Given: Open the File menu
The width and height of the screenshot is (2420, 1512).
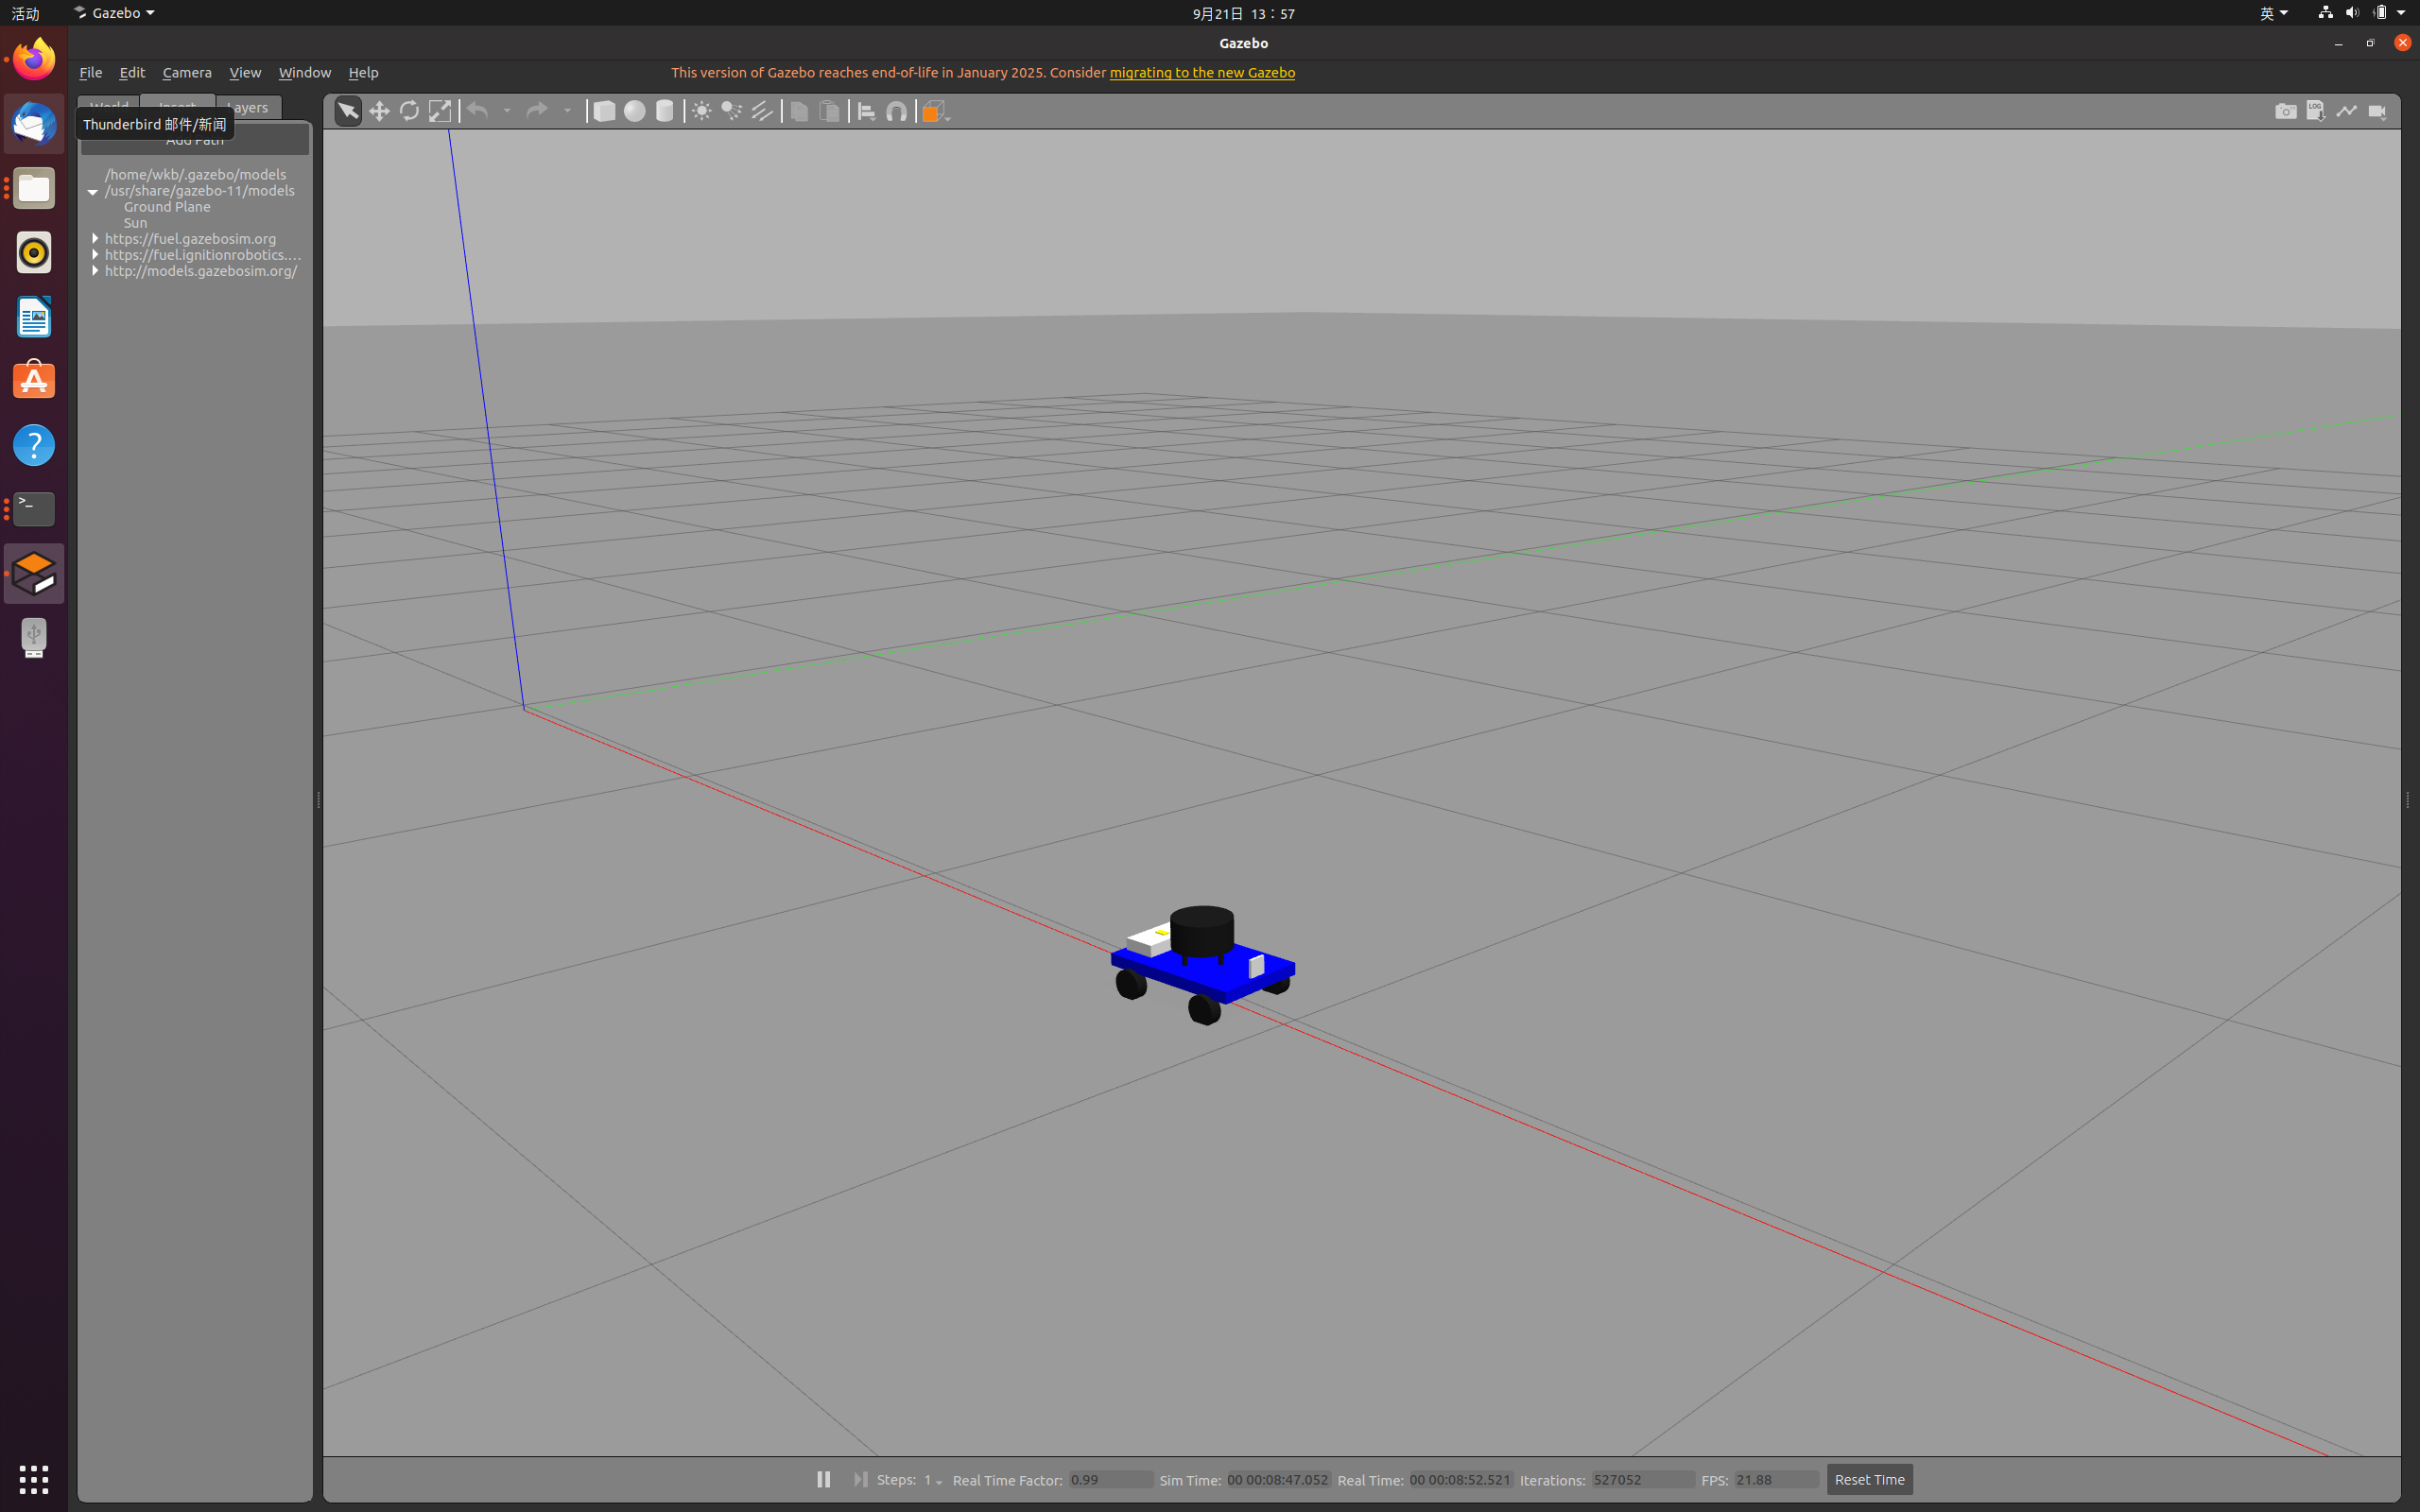Looking at the screenshot, I should (91, 72).
